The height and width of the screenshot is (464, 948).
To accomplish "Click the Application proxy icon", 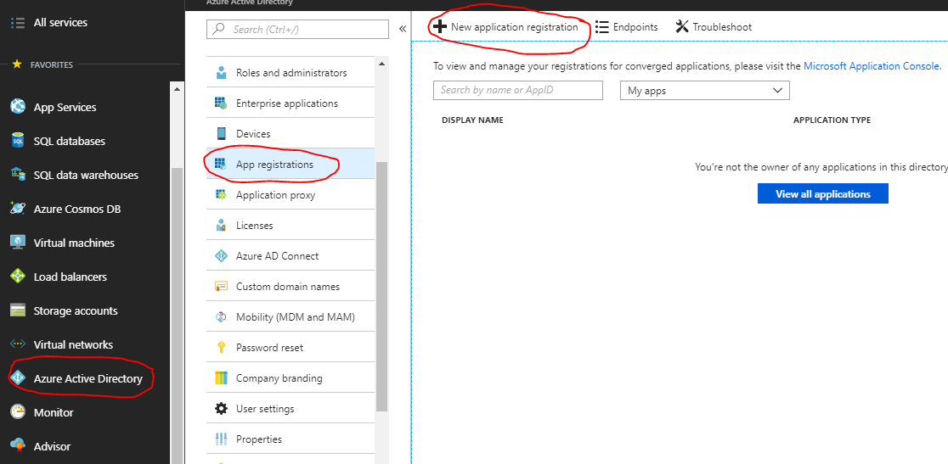I will pyautogui.click(x=221, y=195).
